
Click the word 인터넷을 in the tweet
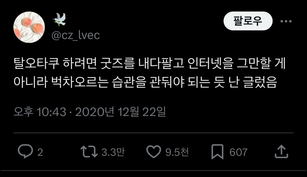tap(210, 63)
